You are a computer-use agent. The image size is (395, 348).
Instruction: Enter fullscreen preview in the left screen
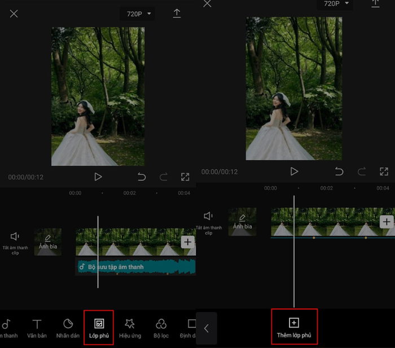point(185,177)
